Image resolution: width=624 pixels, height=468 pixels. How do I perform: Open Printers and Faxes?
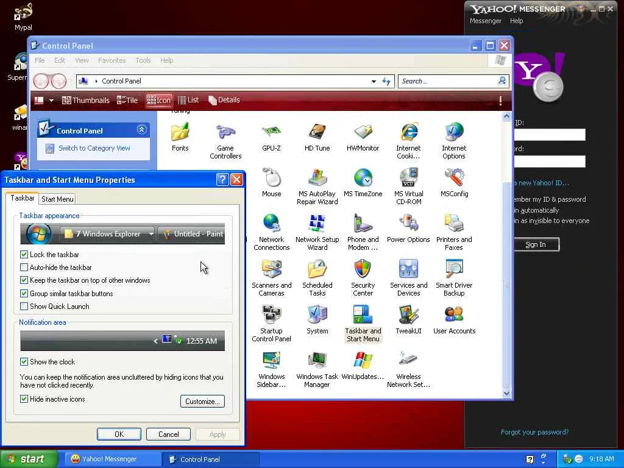454,233
